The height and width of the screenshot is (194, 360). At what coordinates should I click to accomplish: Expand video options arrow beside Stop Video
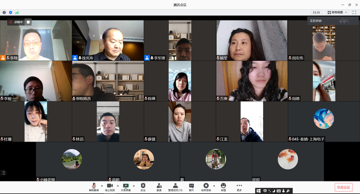(117, 185)
